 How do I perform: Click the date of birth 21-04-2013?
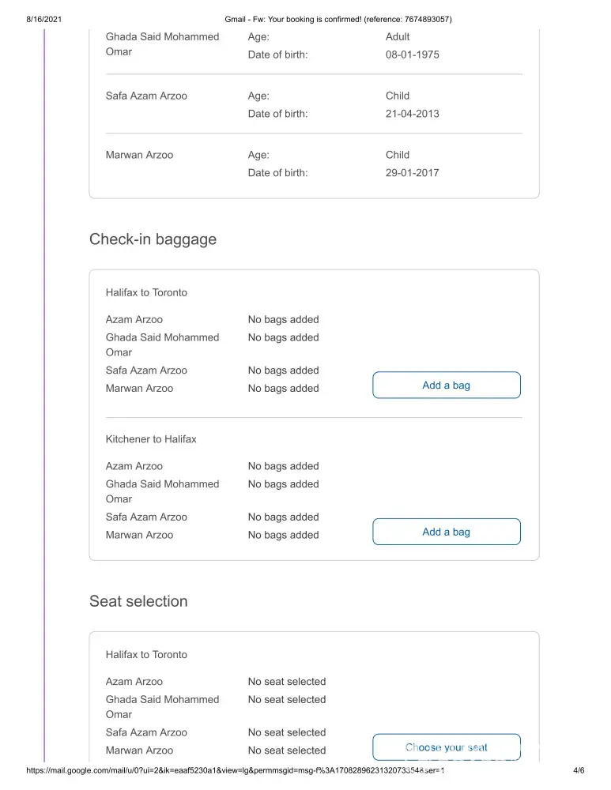point(413,114)
